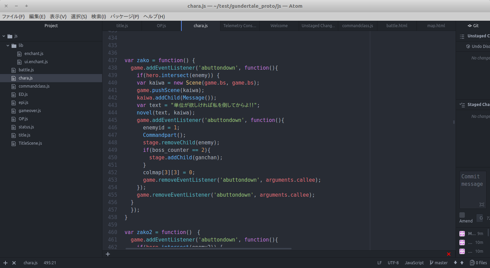The width and height of the screenshot is (490, 268).
Task: Click the Commit button beside Amend
Action: (480, 218)
